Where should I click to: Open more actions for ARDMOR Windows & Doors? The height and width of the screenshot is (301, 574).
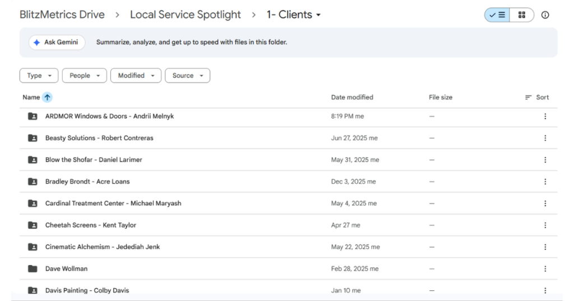[x=545, y=116]
